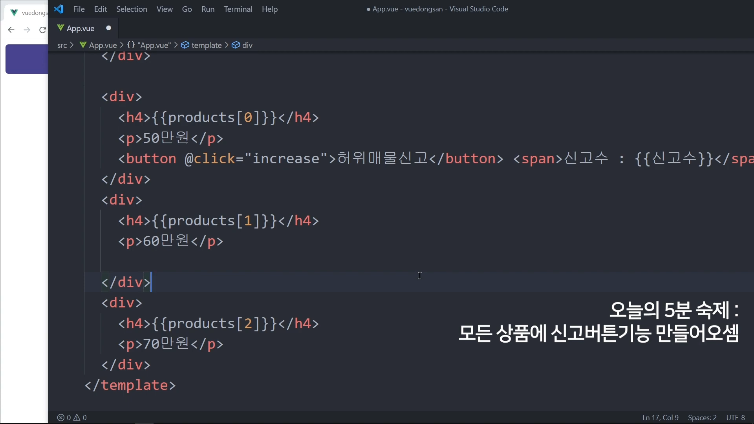The image size is (754, 424).
Task: Select the App.vue editor tab
Action: 81,28
